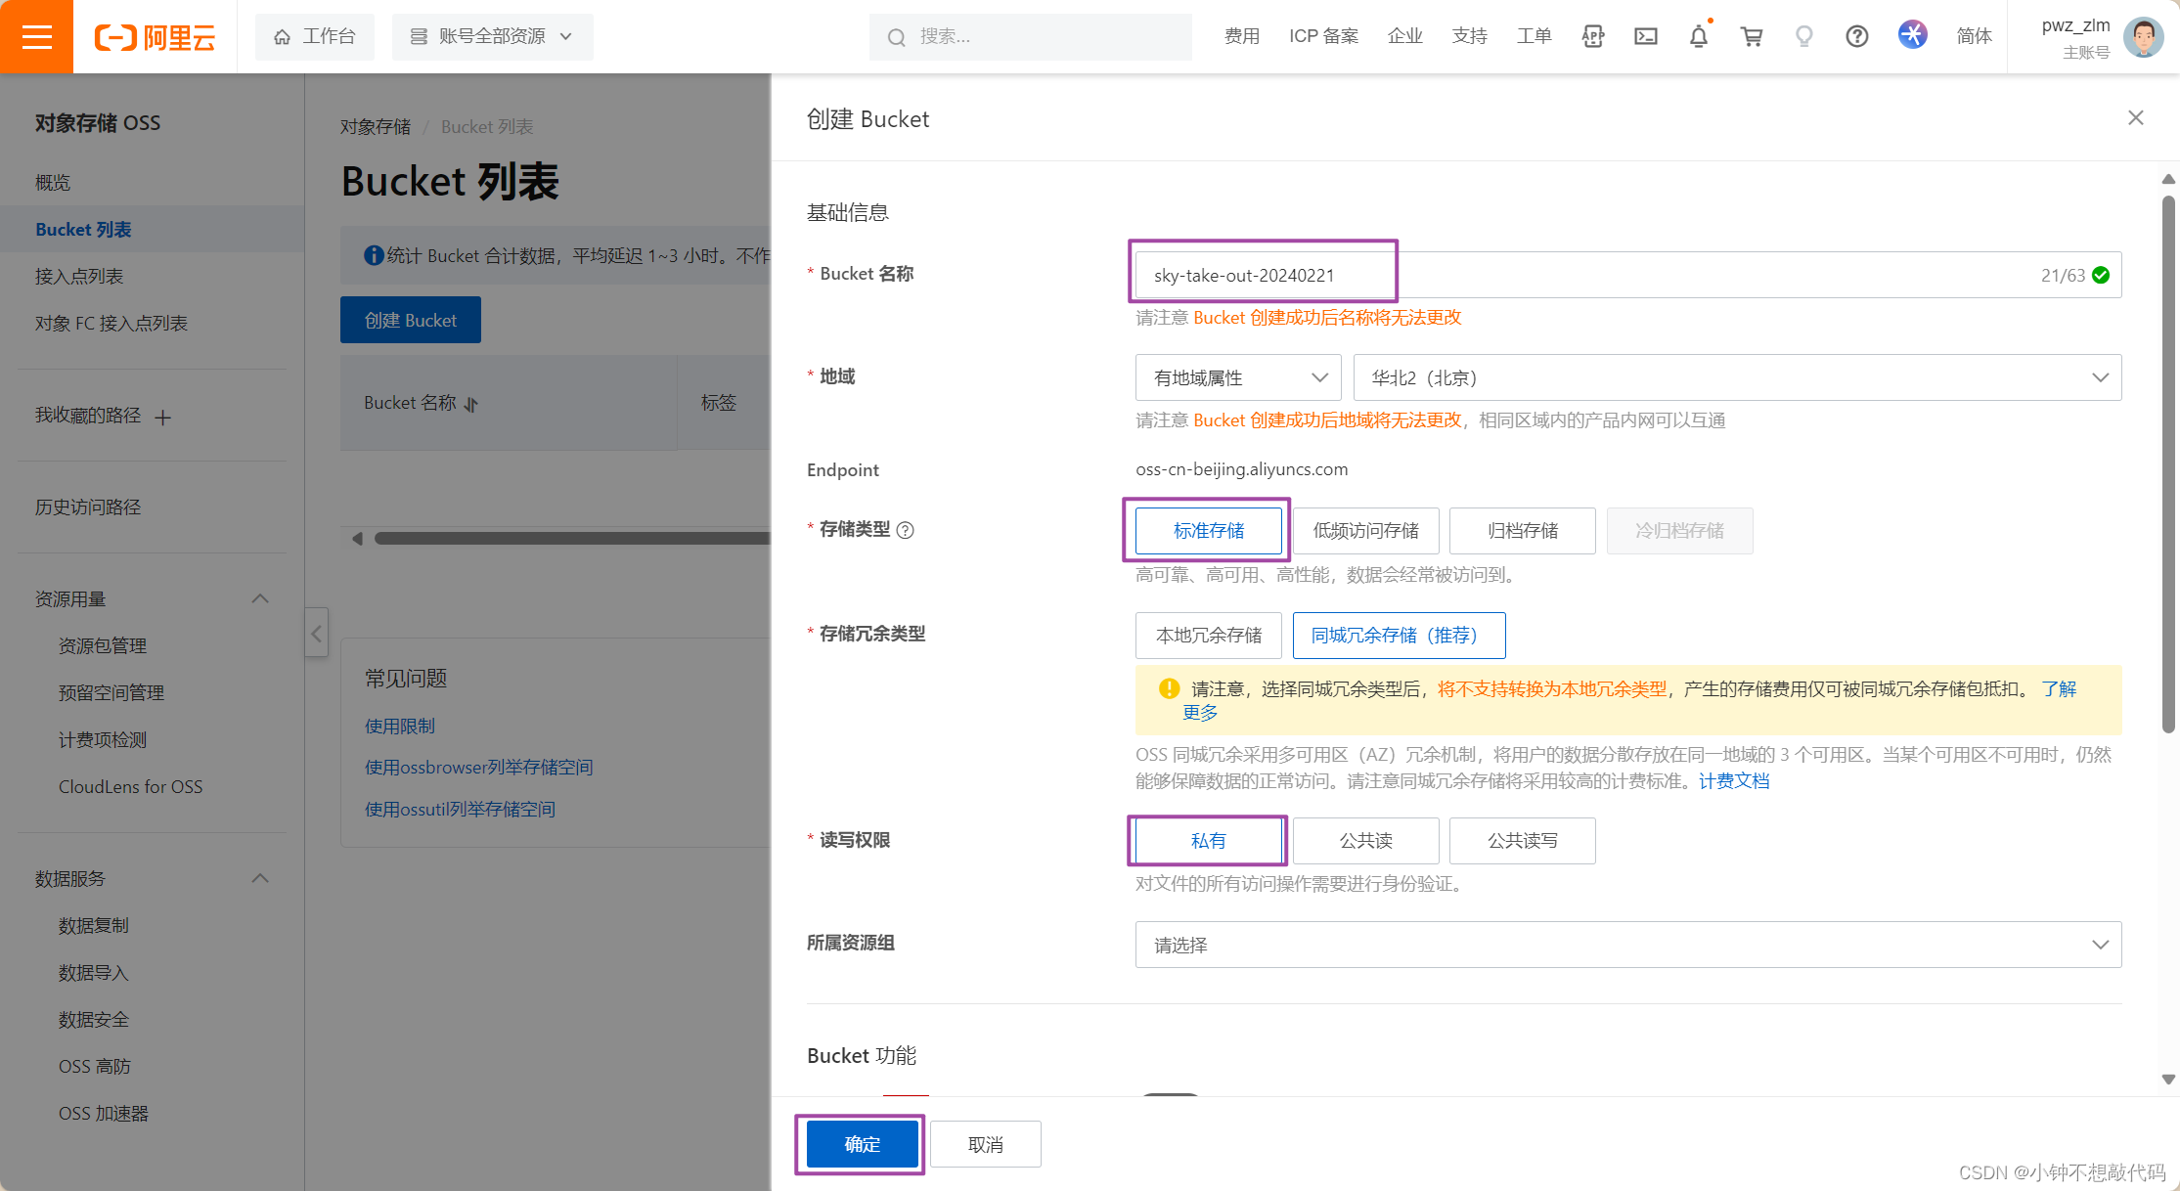Open 使用限制 FAQ link
The image size is (2180, 1191).
[x=400, y=726]
